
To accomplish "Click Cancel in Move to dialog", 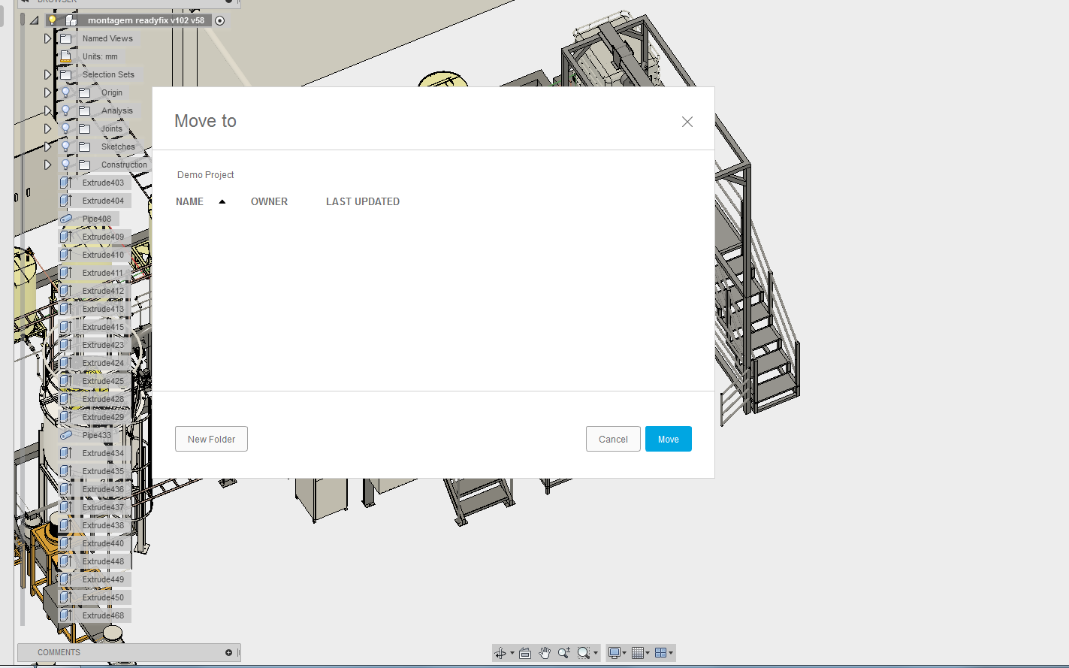I will coord(613,439).
